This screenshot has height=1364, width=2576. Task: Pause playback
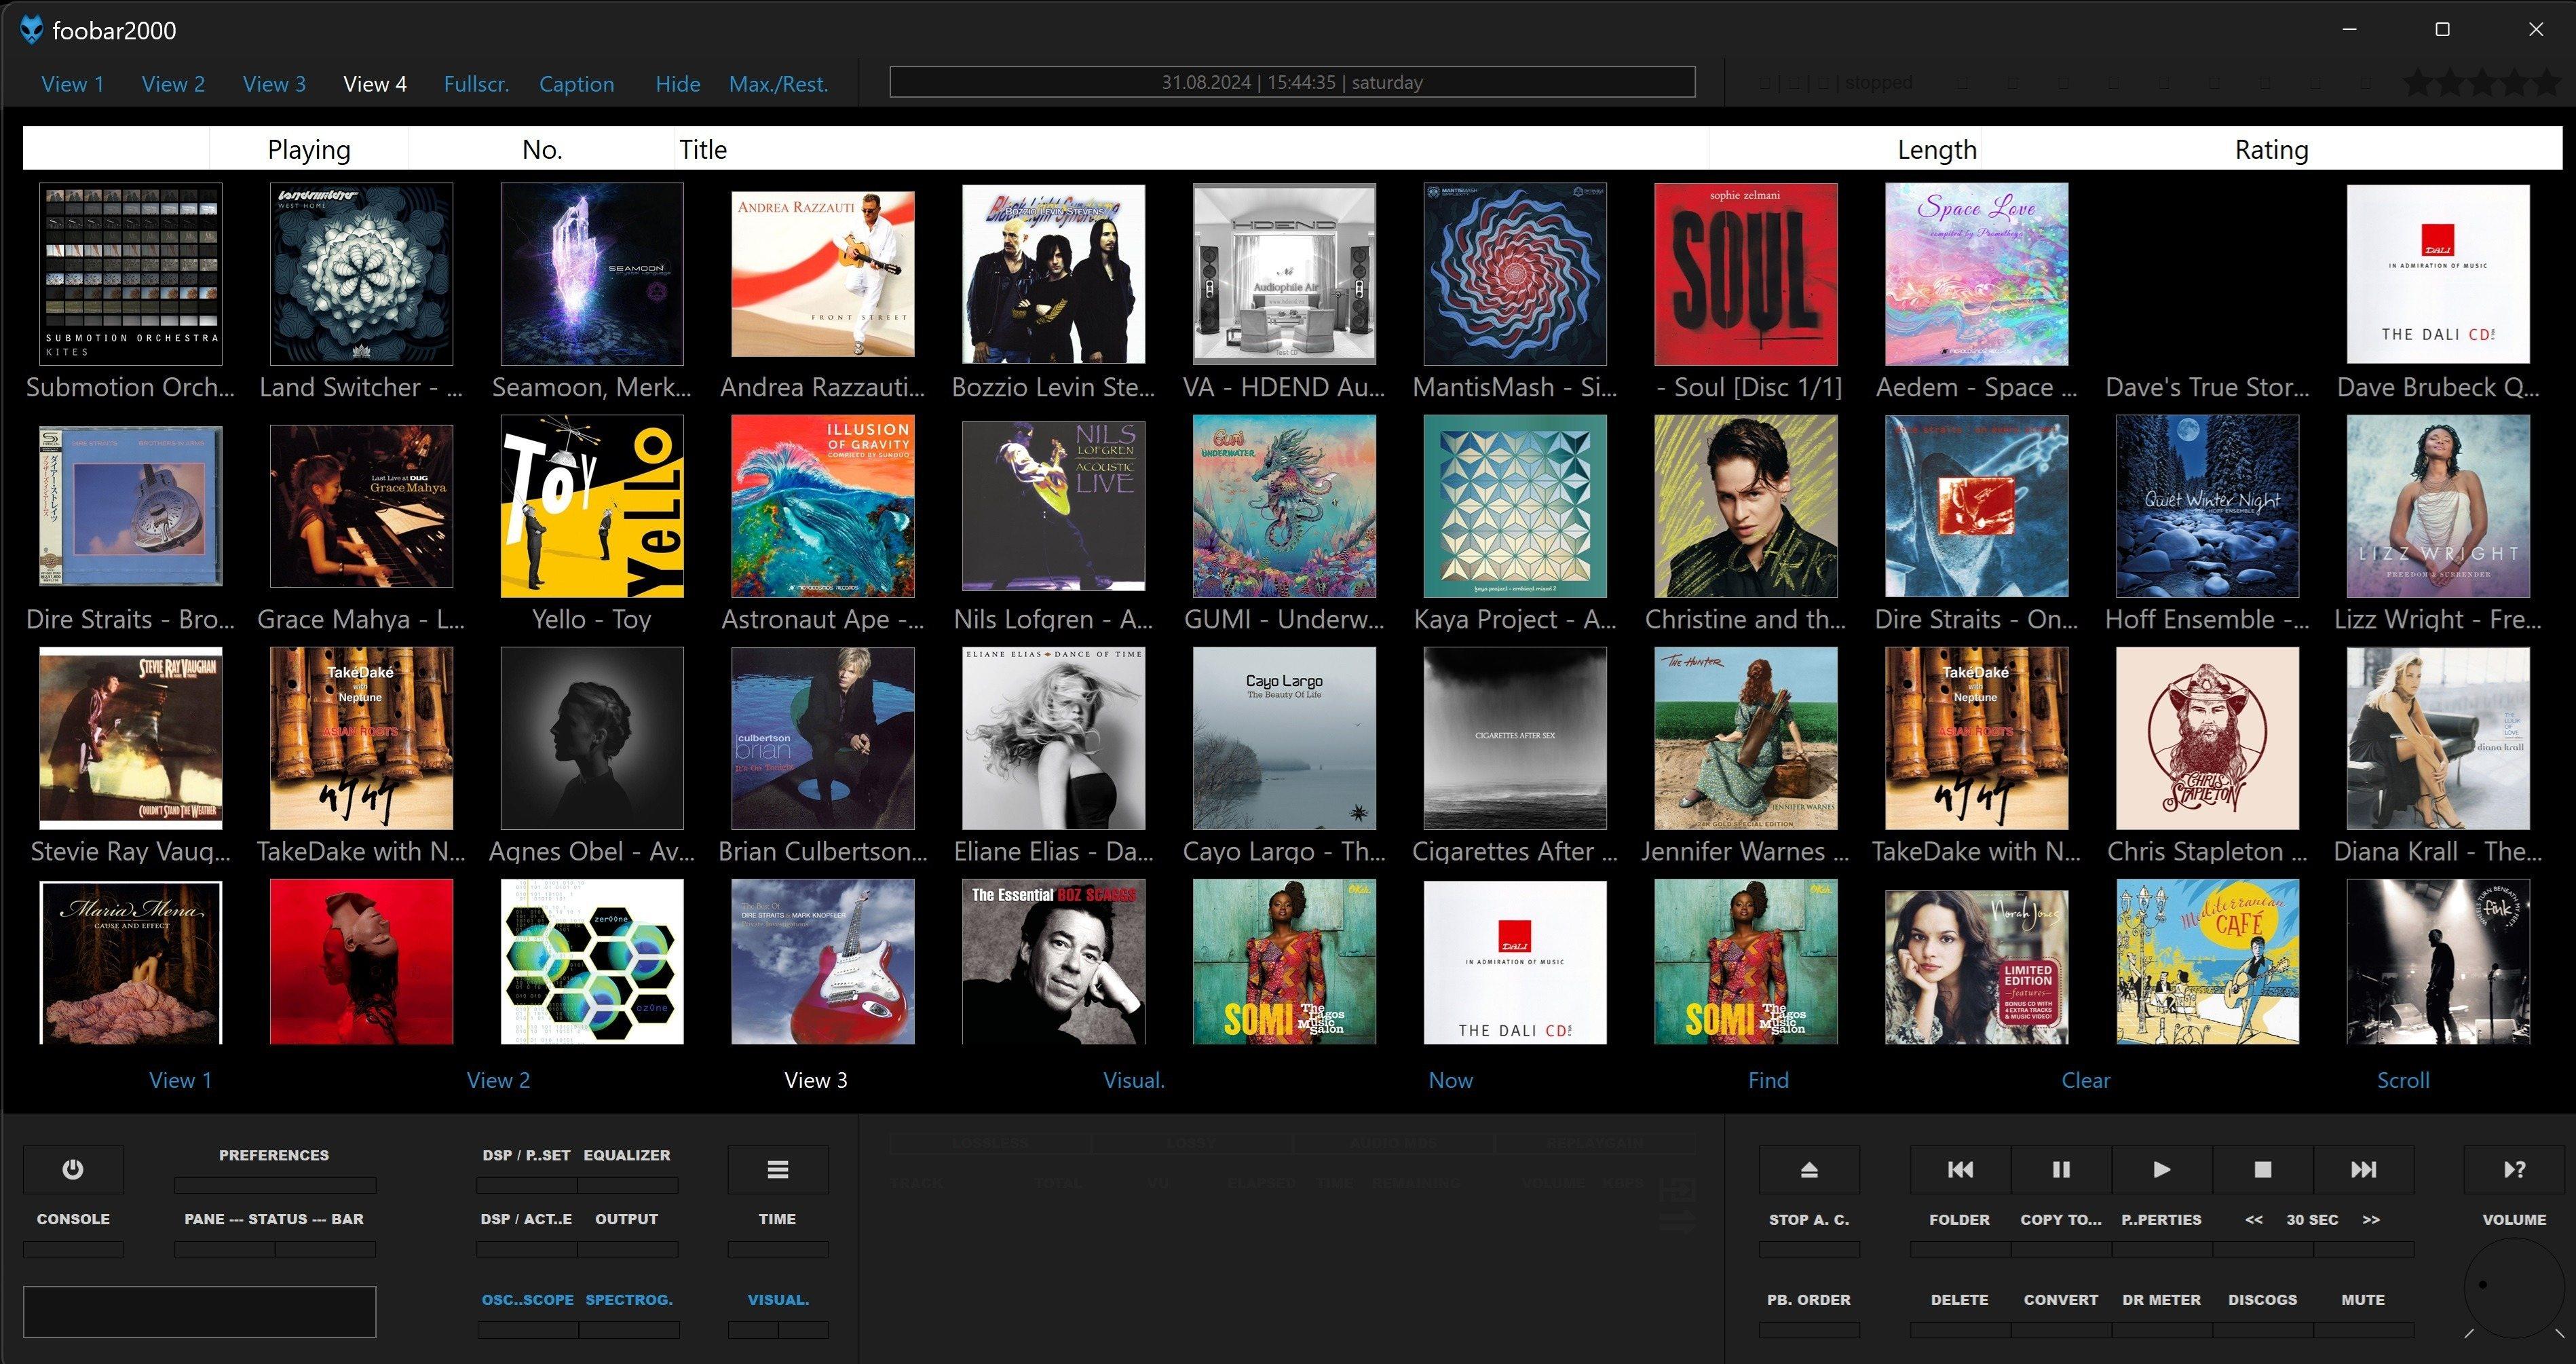click(2061, 1169)
